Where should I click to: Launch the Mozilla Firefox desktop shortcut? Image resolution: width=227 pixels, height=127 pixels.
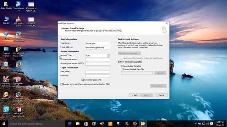18,67
